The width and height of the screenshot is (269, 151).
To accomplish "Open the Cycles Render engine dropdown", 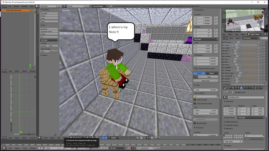I will click(x=100, y=6).
